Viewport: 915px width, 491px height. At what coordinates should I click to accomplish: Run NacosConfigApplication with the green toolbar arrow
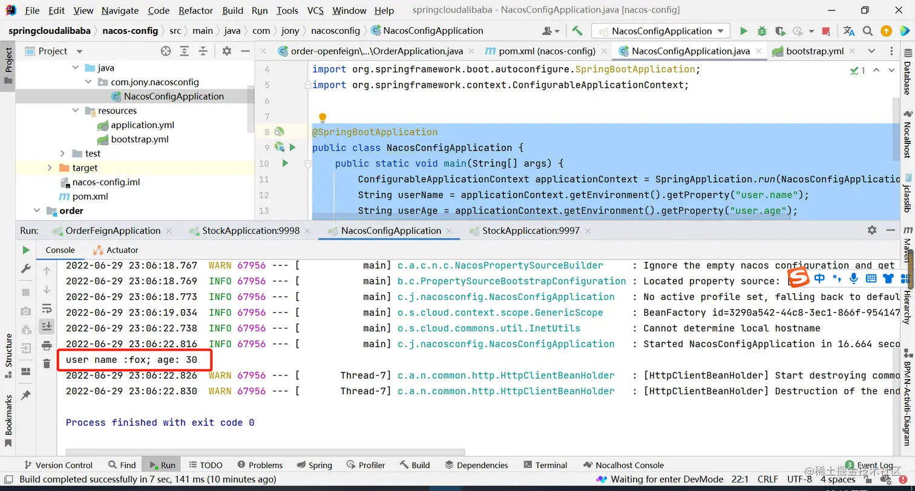point(744,31)
